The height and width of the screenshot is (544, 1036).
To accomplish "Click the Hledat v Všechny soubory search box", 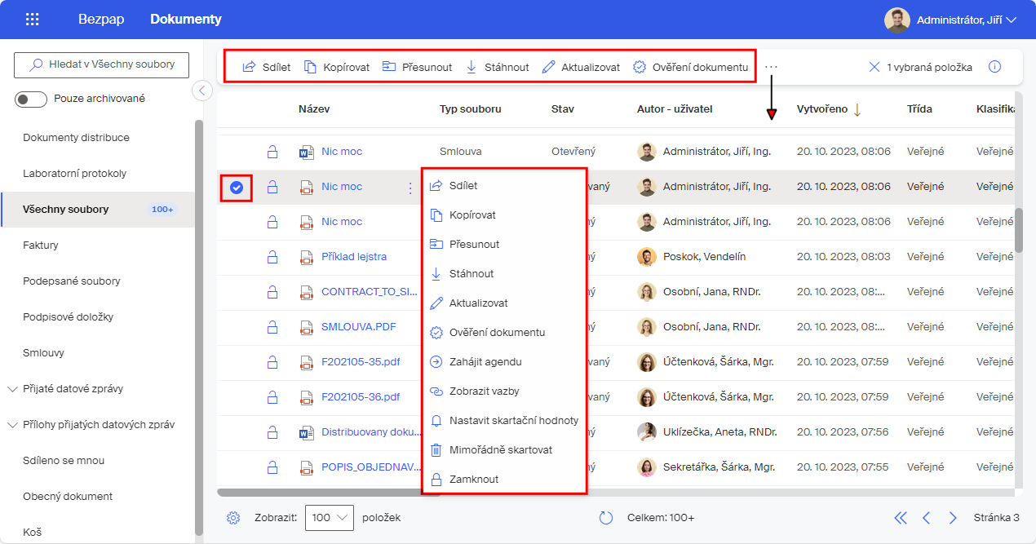I will tap(101, 64).
